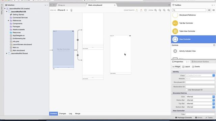Open the Tasks pad in the status bar
Viewport: 216px width, 121px height.
coord(209,118)
